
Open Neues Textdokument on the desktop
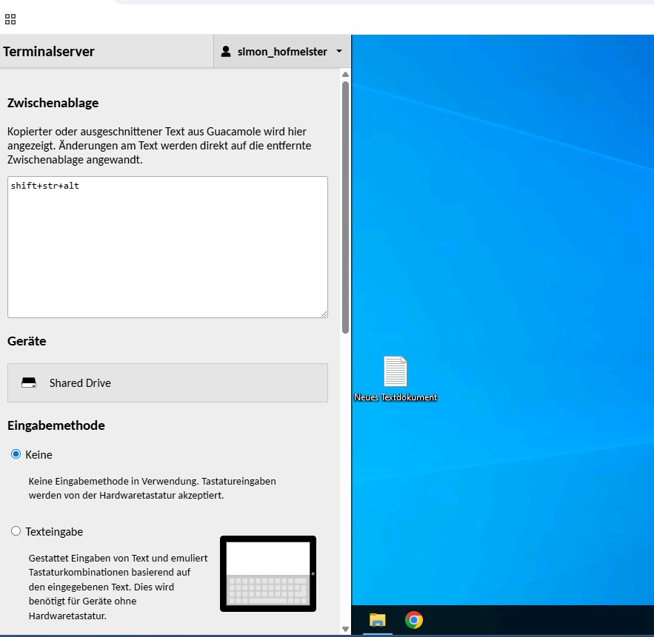point(396,373)
